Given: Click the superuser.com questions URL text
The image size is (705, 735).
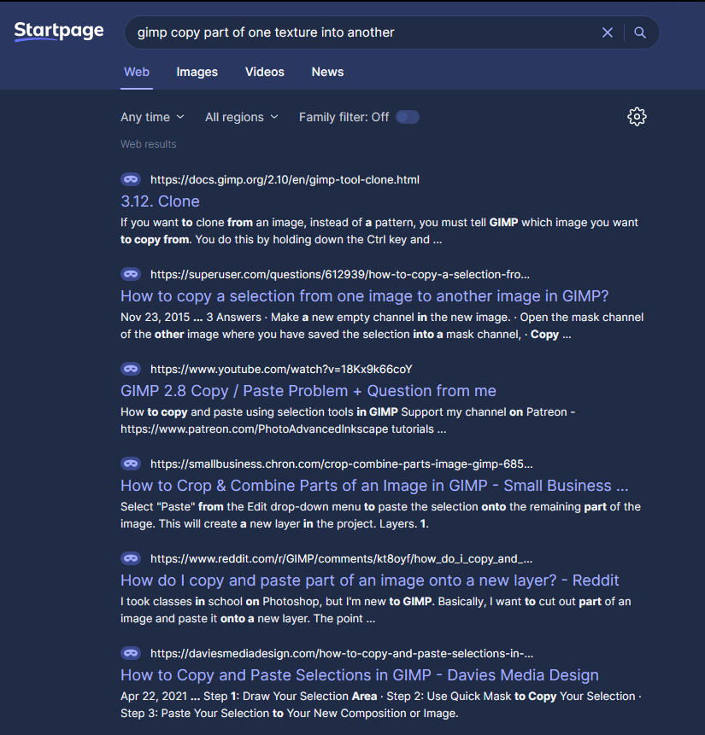Looking at the screenshot, I should [340, 274].
